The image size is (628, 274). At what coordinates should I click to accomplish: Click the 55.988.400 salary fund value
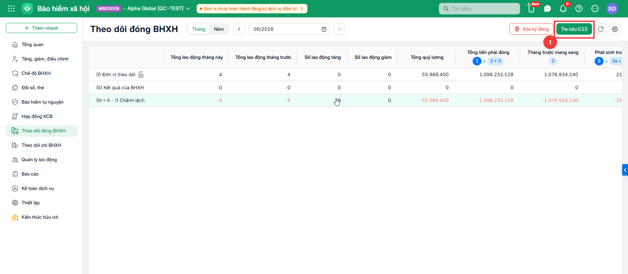(x=435, y=75)
